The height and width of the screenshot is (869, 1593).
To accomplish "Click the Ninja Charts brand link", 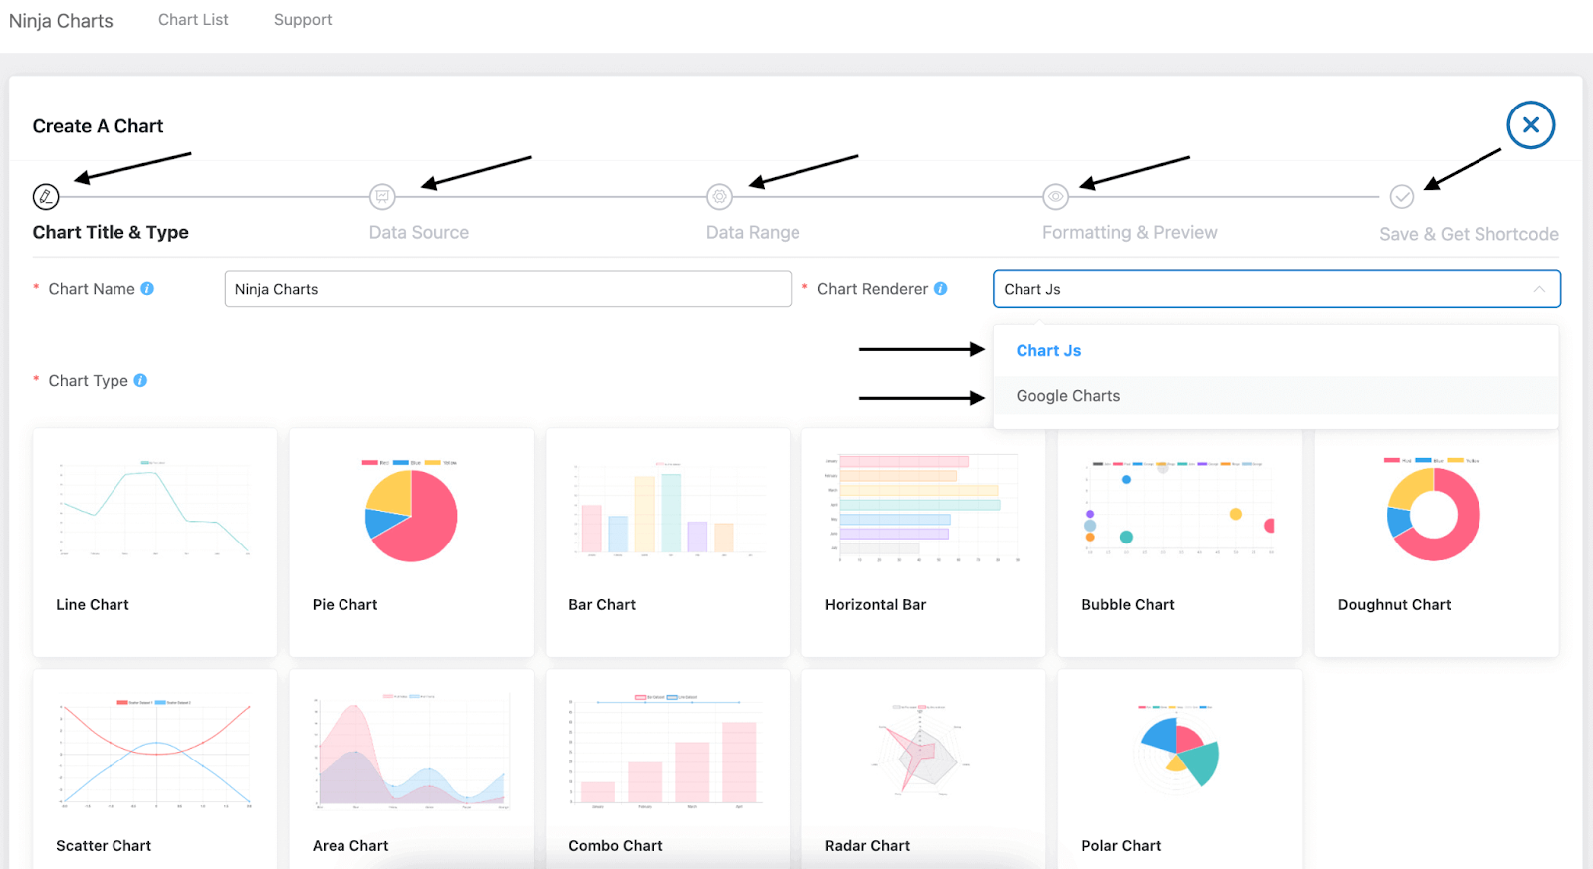I will [x=61, y=21].
